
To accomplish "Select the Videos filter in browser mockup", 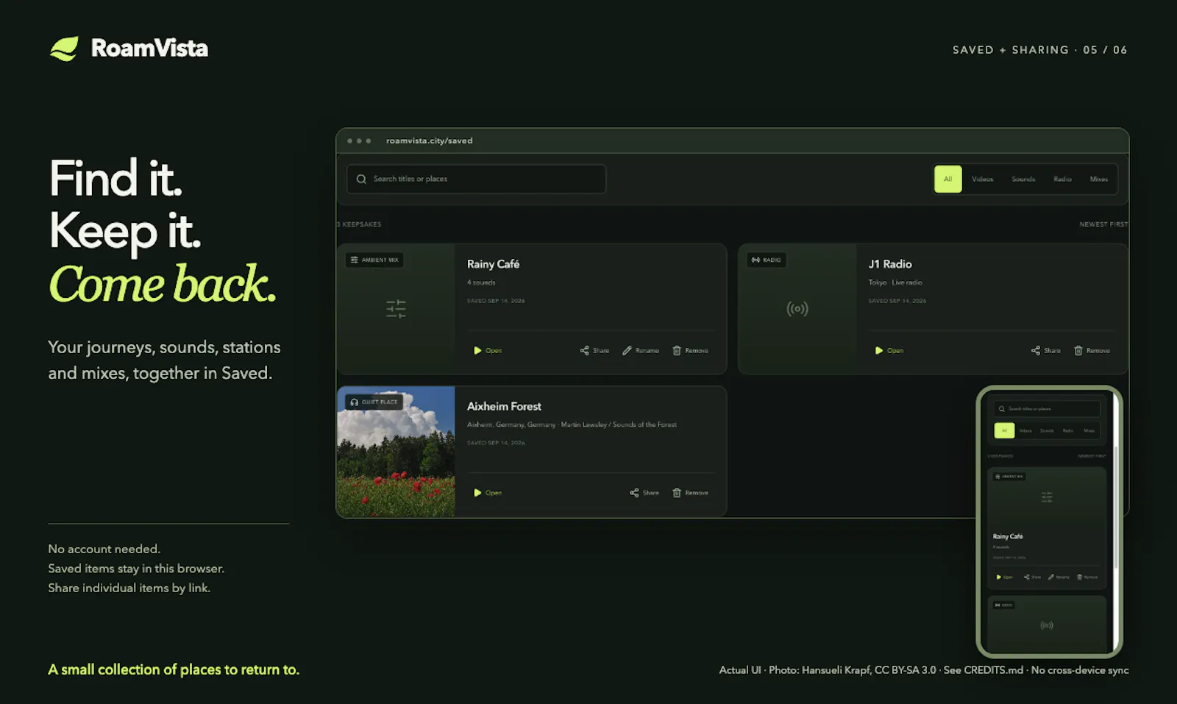I will pos(982,179).
